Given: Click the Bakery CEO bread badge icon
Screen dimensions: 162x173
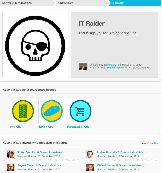Looking at the screenshot, I should tap(52, 111).
